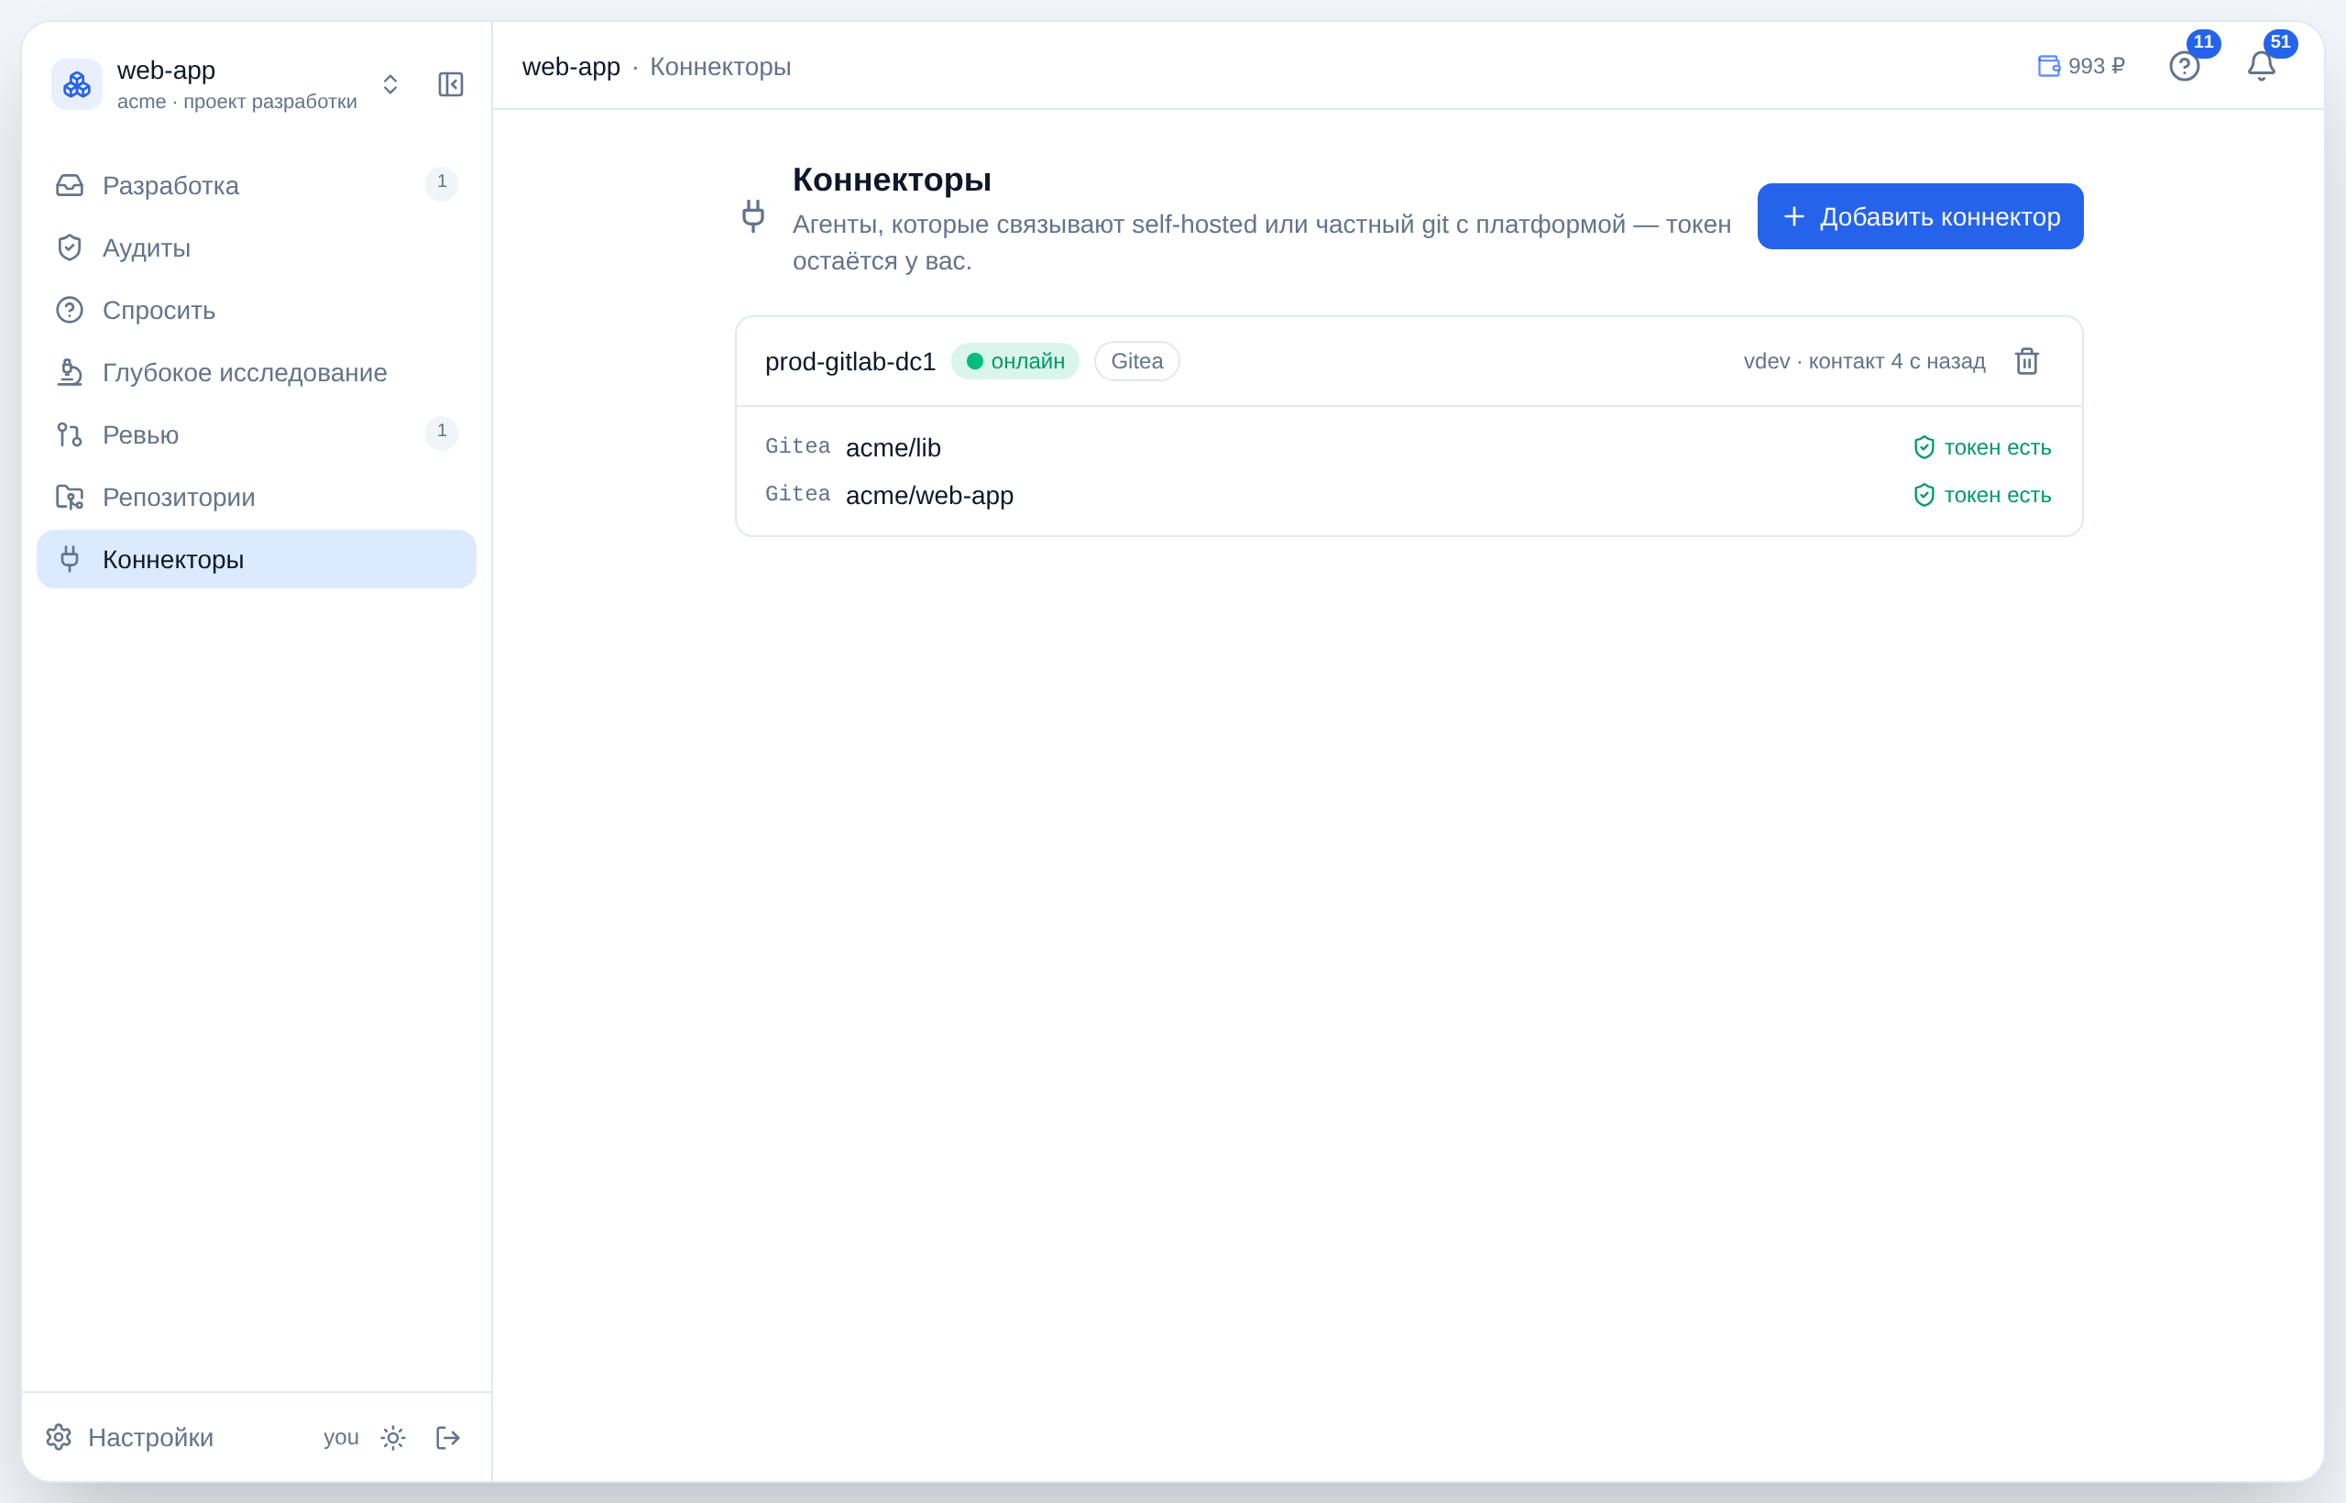Click the logout icon
This screenshot has height=1503, width=2346.
point(448,1438)
